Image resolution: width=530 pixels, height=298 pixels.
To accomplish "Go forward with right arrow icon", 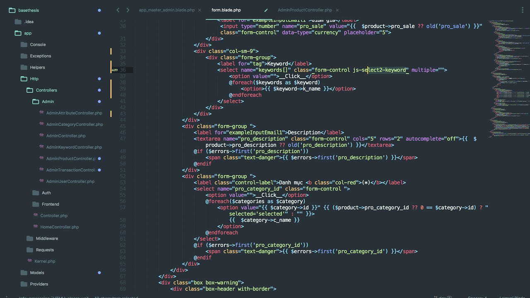I will [128, 10].
